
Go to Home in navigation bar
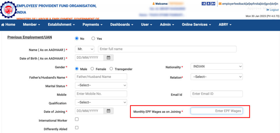8,25
